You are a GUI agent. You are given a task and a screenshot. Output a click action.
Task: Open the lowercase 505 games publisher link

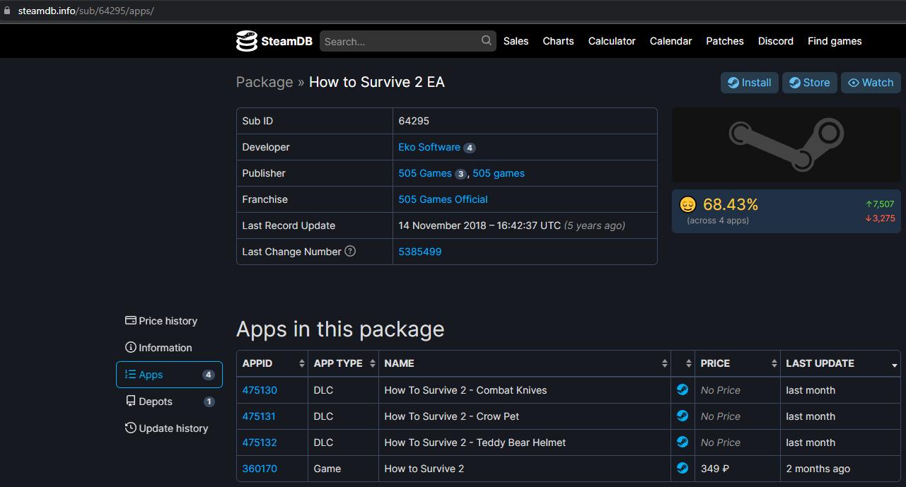pyautogui.click(x=499, y=173)
